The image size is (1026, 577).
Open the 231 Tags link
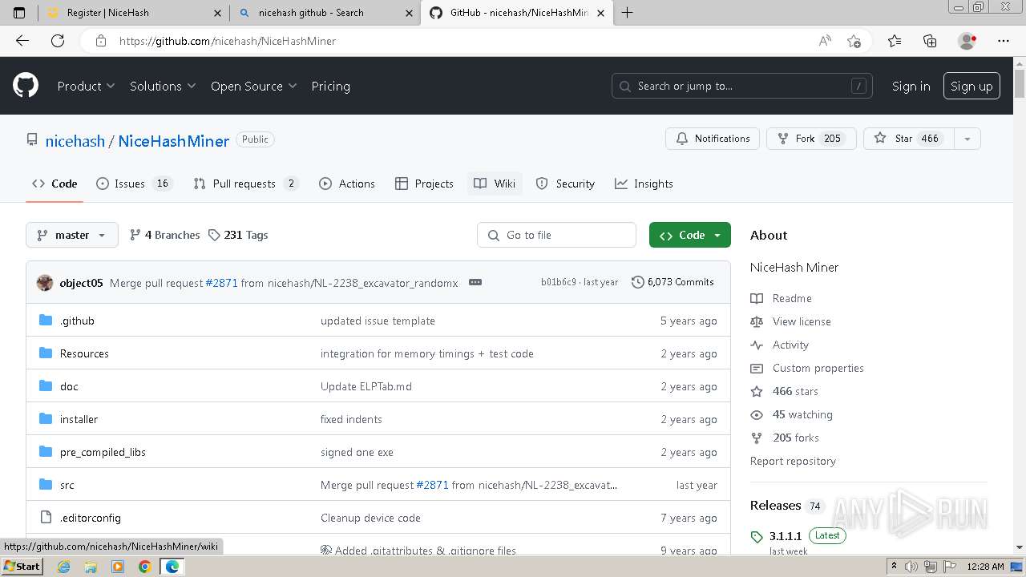click(x=238, y=235)
